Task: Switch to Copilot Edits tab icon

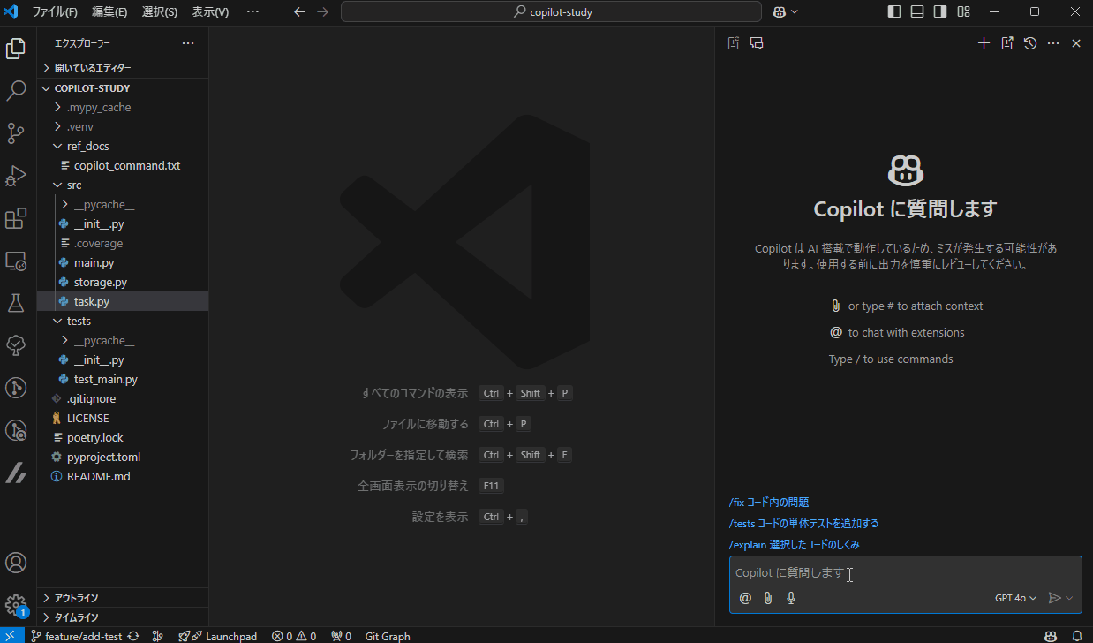Action: pyautogui.click(x=733, y=43)
